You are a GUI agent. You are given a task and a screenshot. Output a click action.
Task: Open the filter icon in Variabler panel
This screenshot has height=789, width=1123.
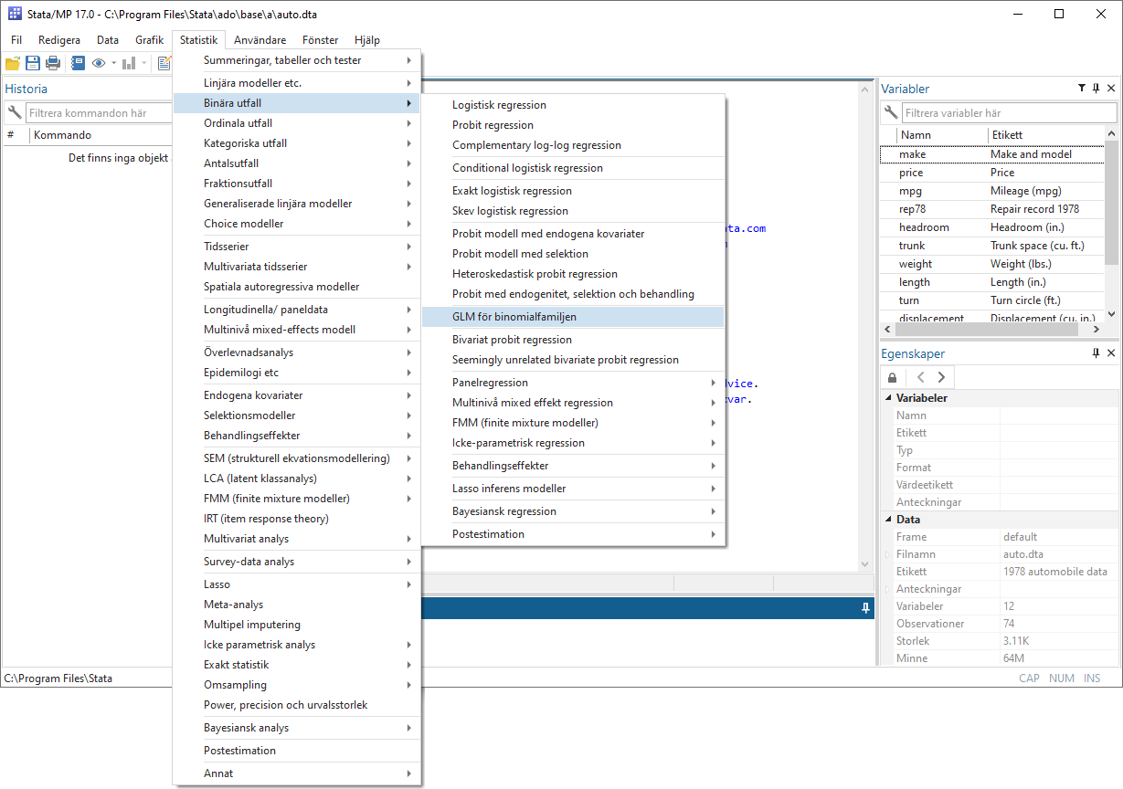(1081, 88)
